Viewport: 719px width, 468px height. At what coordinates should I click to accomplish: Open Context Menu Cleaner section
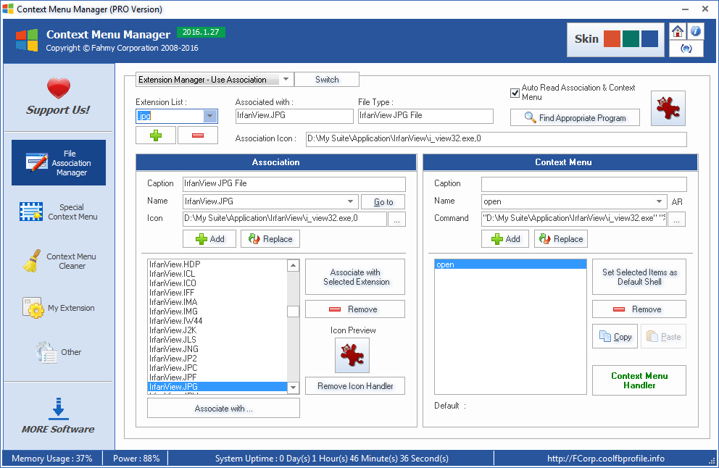(59, 262)
